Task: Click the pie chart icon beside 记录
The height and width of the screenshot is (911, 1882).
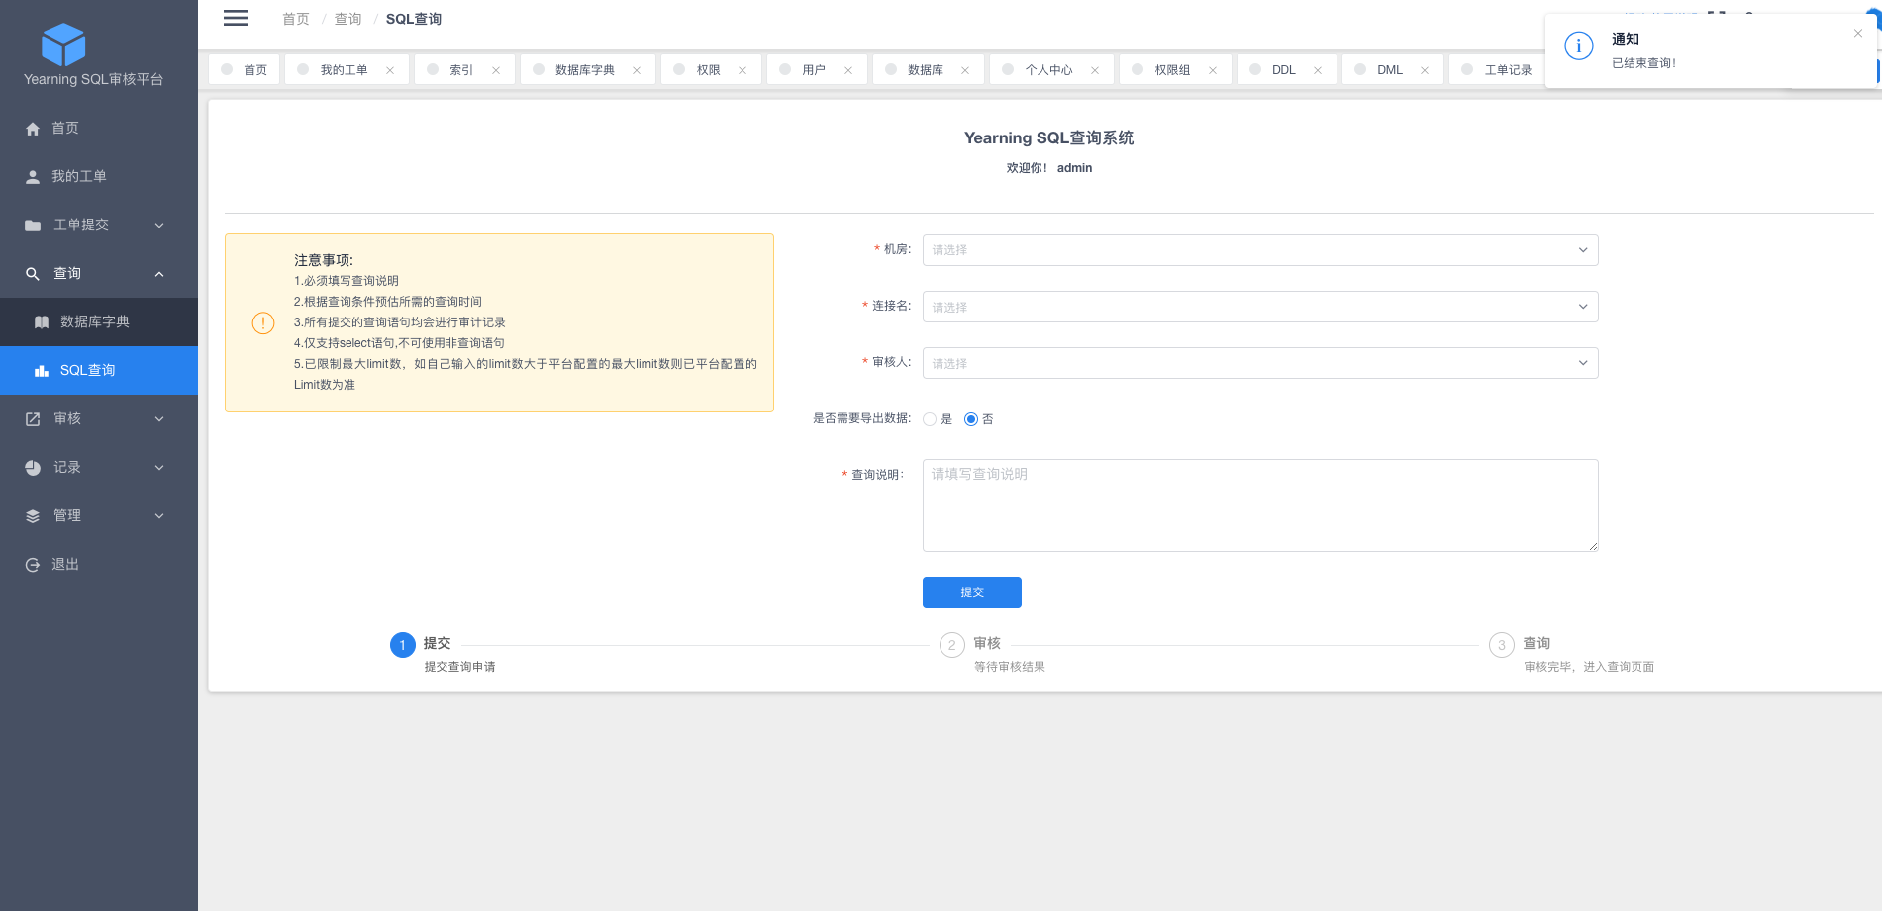Action: [x=33, y=468]
